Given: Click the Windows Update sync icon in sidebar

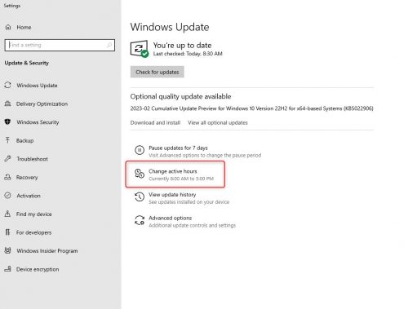Looking at the screenshot, I should 7,85.
